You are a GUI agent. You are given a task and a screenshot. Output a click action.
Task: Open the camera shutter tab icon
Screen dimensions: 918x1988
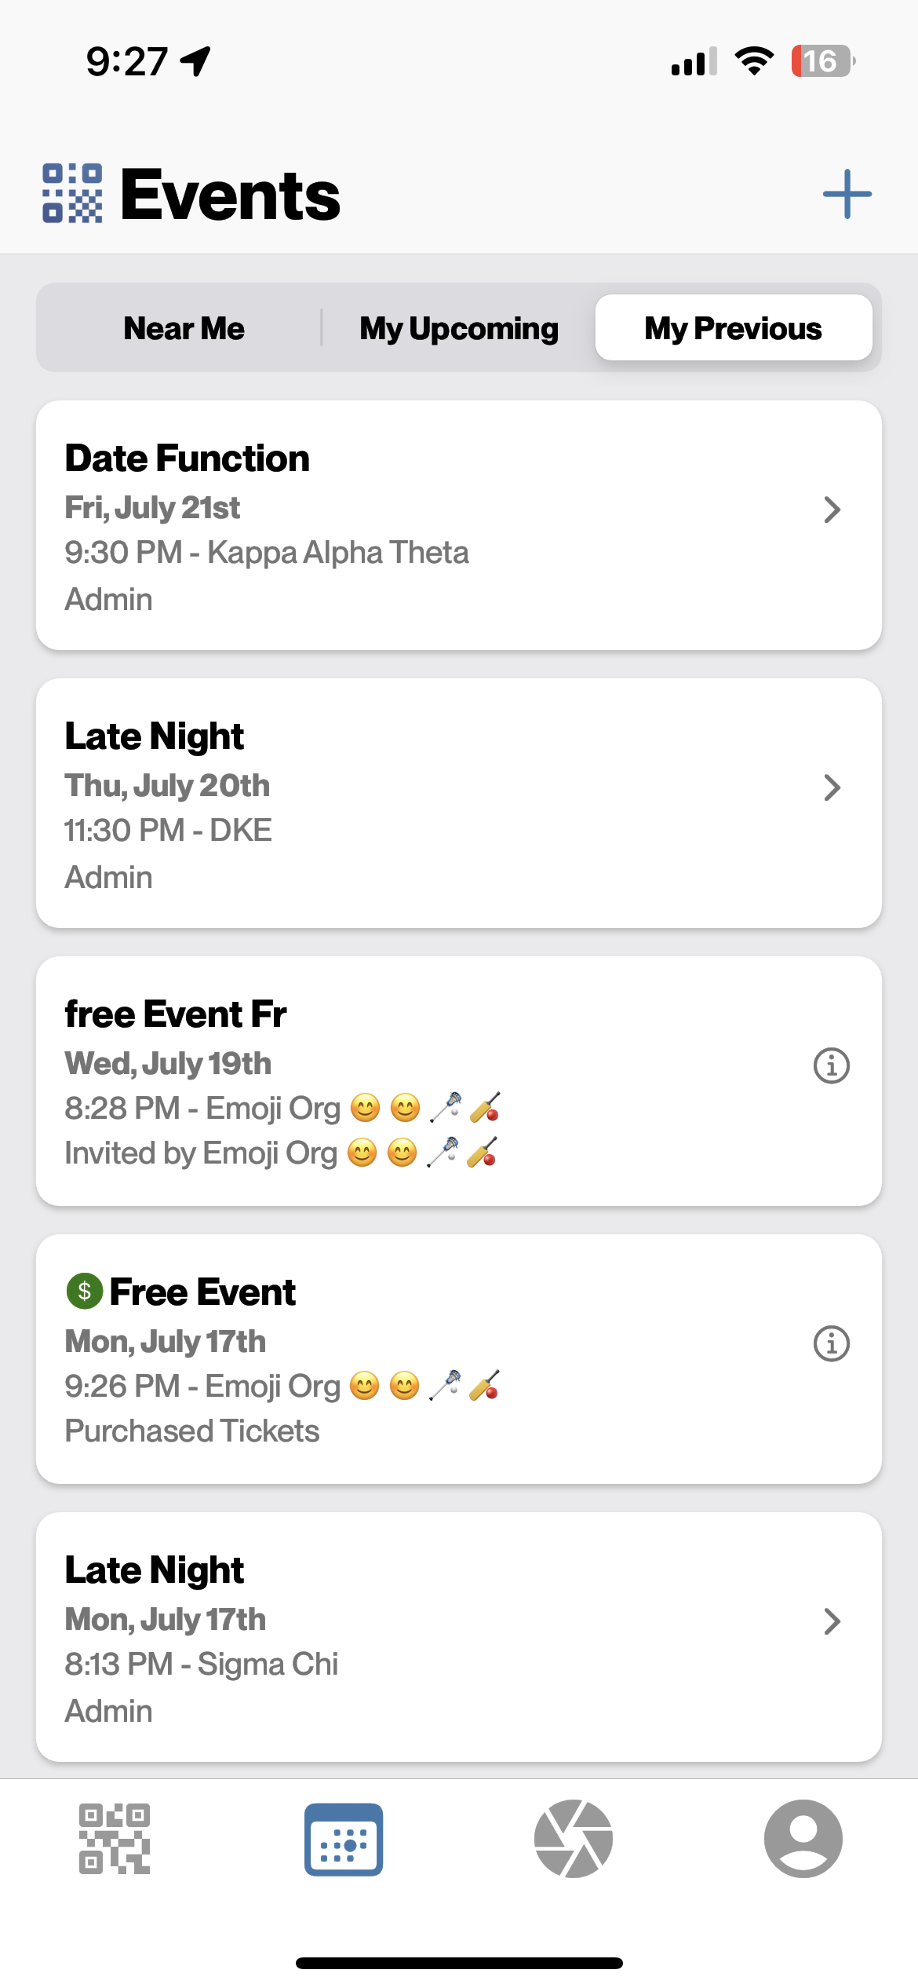tap(574, 1839)
